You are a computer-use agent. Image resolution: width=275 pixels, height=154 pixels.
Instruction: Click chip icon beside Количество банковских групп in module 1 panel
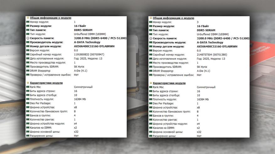point(28,111)
